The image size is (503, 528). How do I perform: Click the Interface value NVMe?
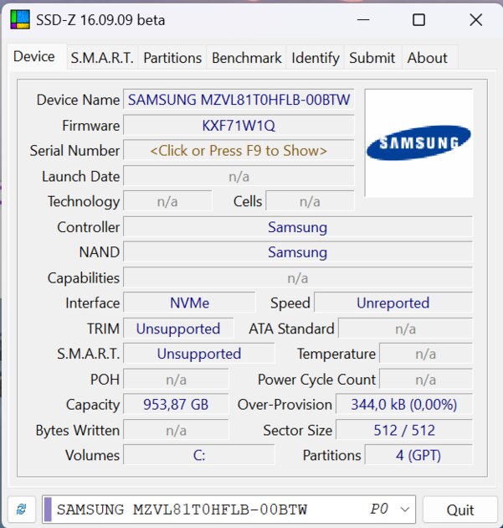point(189,303)
